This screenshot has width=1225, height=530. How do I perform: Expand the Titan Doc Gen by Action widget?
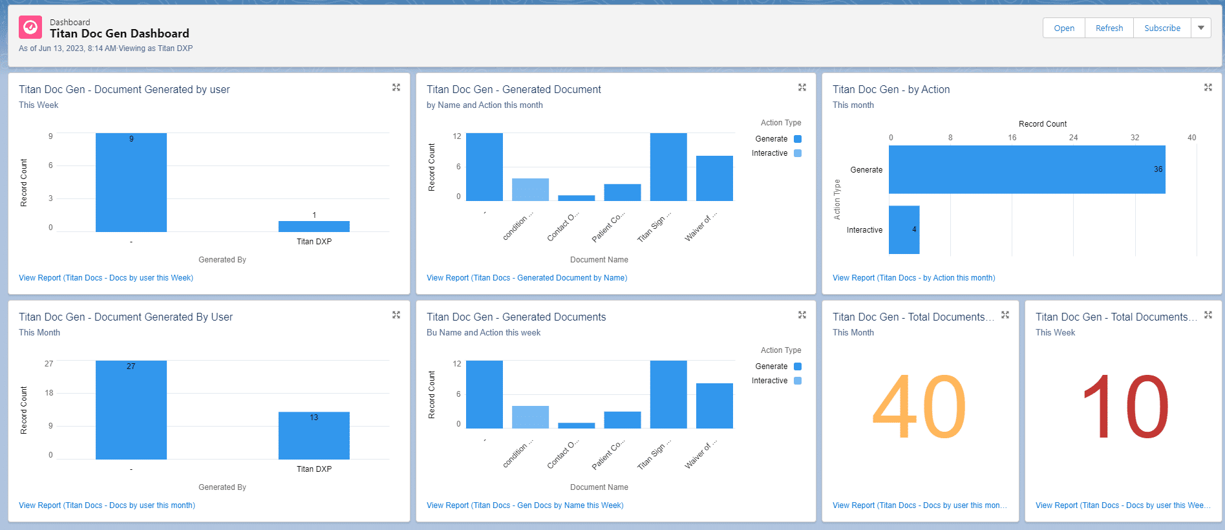(x=1208, y=87)
